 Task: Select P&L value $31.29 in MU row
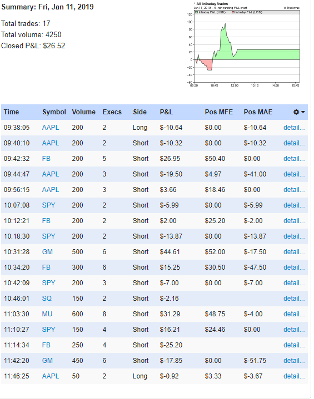[x=170, y=314]
